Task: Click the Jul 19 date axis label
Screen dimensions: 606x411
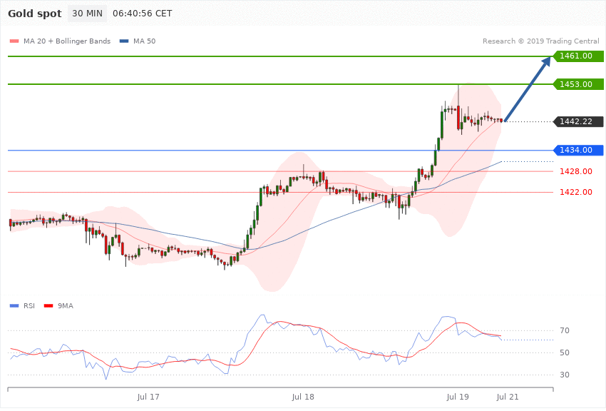Action: pos(458,397)
